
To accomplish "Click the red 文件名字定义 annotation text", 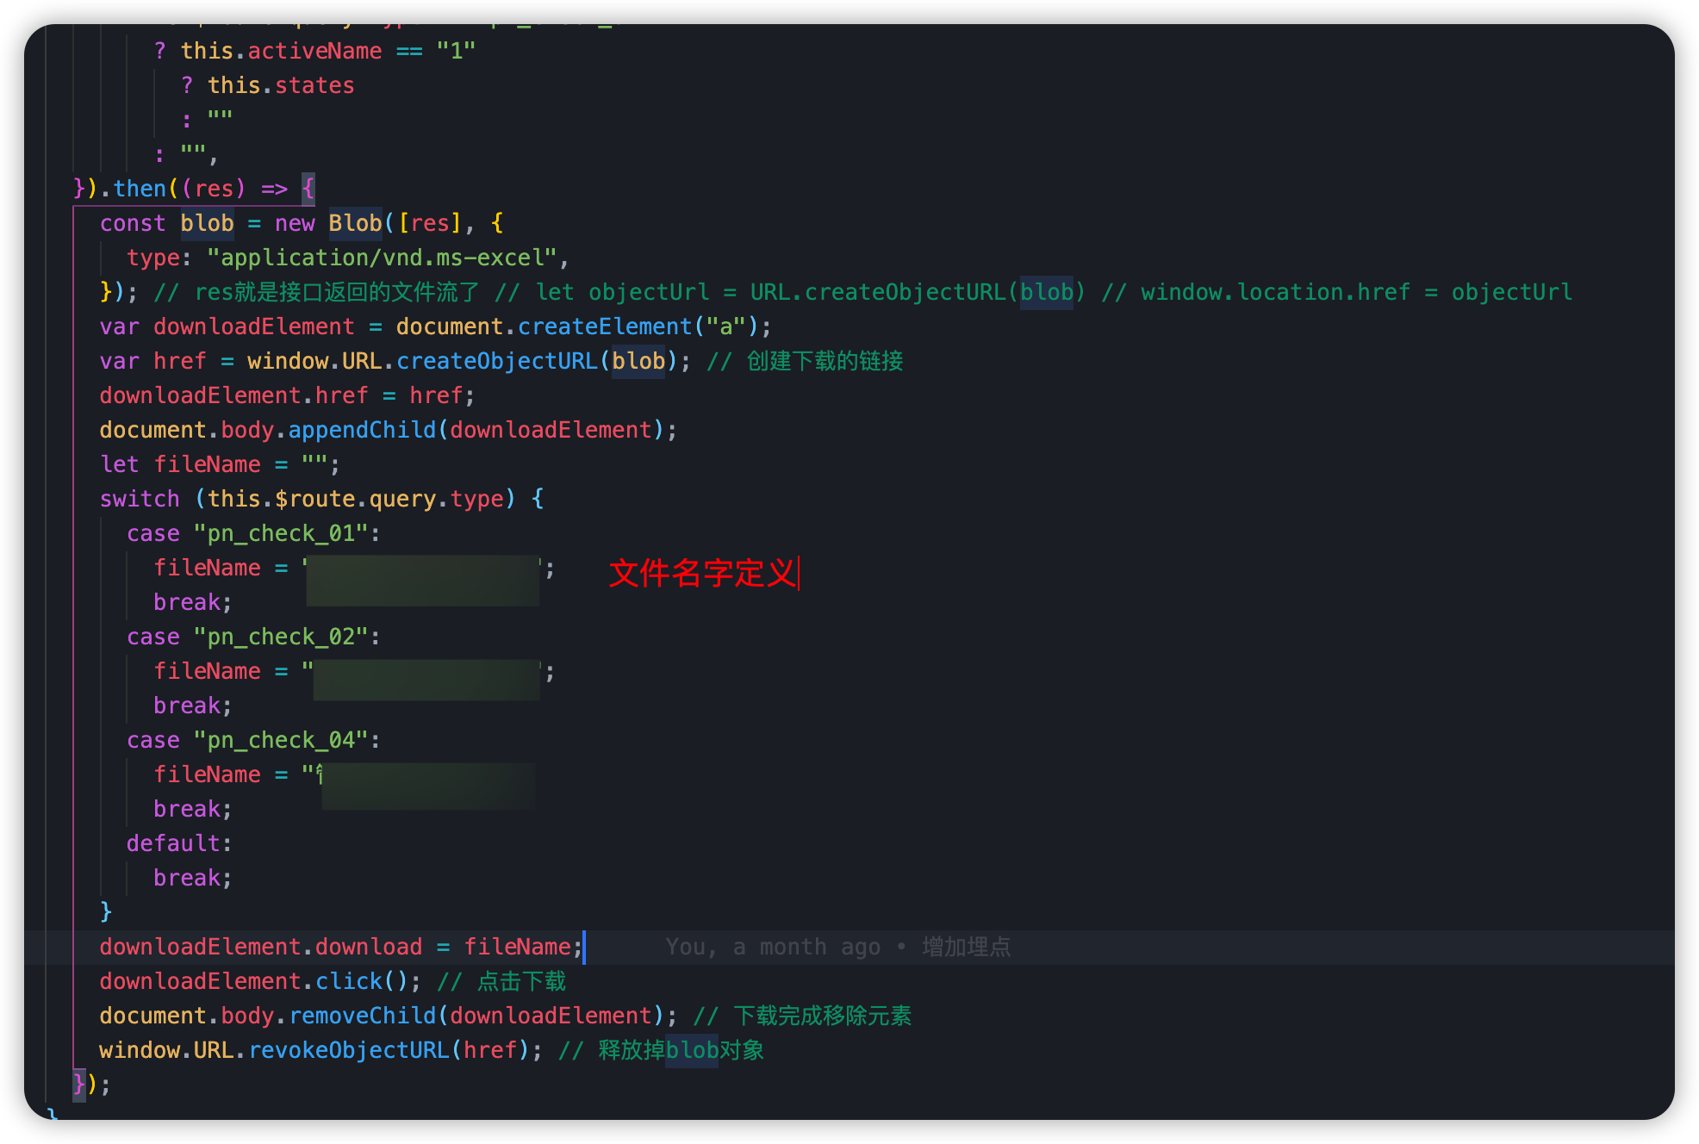I will [702, 573].
